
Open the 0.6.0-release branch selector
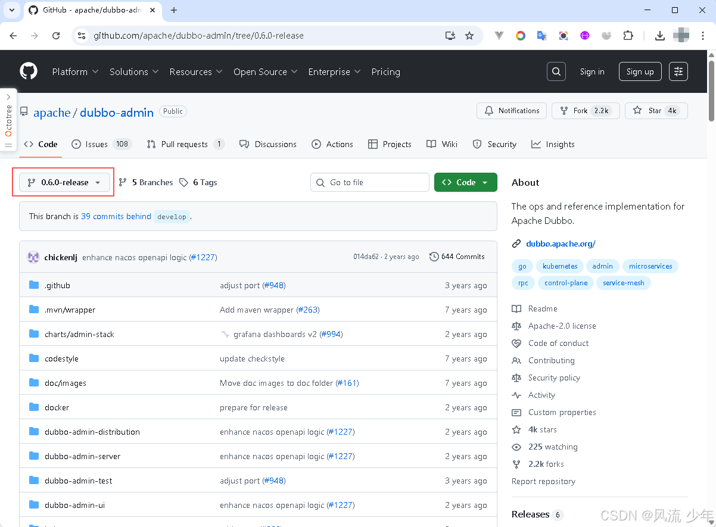(64, 182)
